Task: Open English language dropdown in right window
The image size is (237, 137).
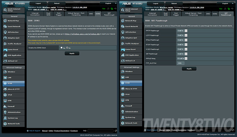Action: [x=225, y=4]
